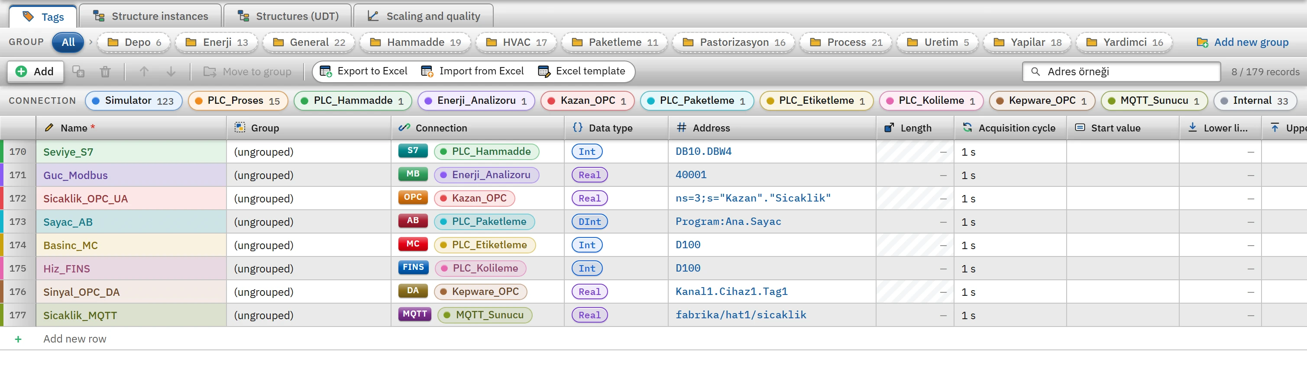Viewport: 1307px width, 365px height.
Task: Filter by MQTT_Sunucu connection
Action: pyautogui.click(x=1154, y=101)
